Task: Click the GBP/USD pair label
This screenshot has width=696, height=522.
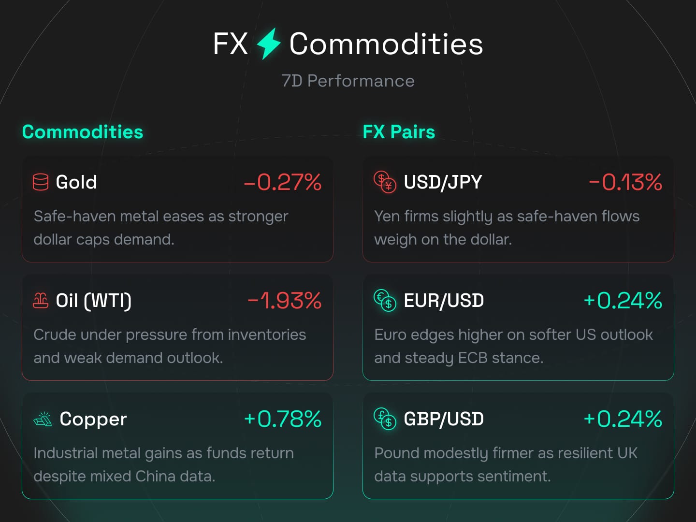Action: tap(444, 419)
